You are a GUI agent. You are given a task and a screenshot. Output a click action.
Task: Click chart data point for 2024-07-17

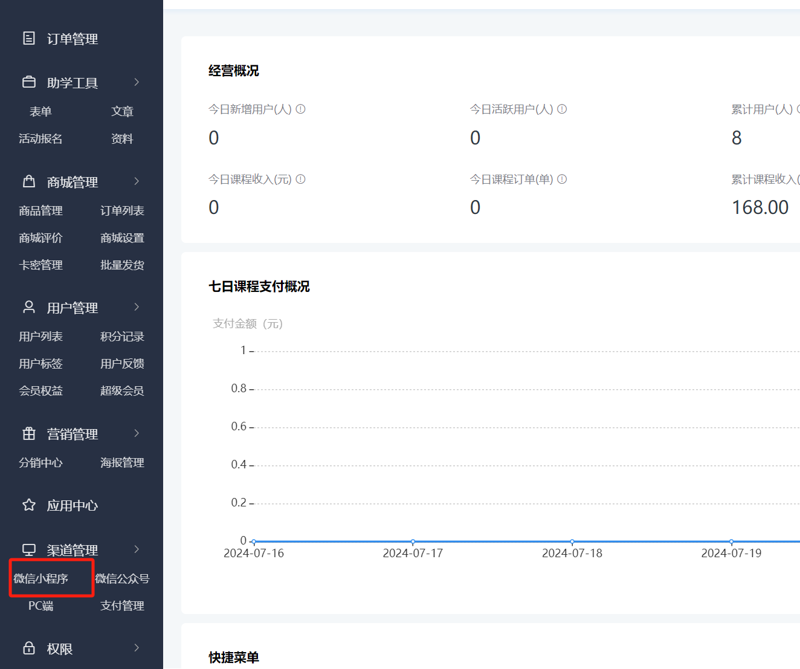(413, 541)
